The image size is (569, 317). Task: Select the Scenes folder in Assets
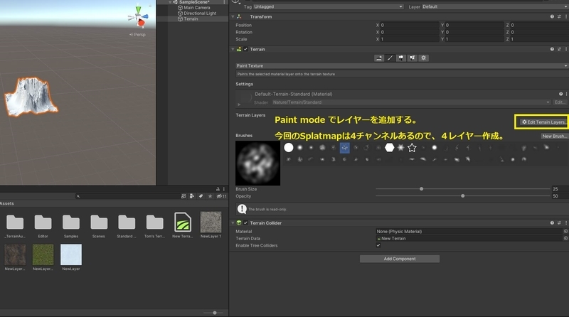[x=99, y=226]
